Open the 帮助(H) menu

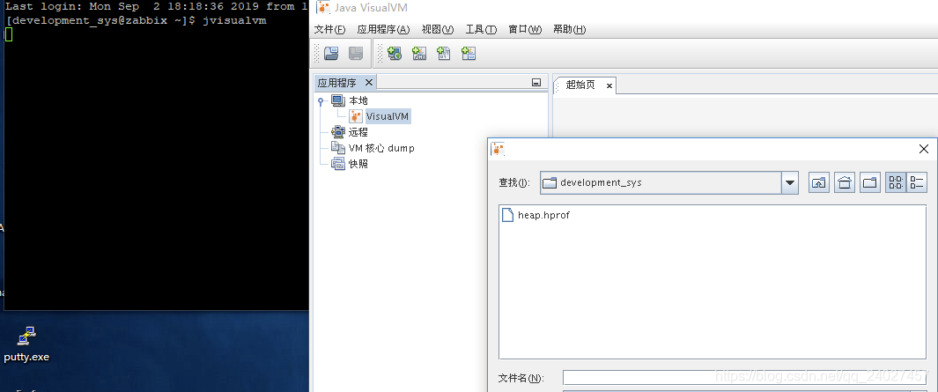click(570, 29)
